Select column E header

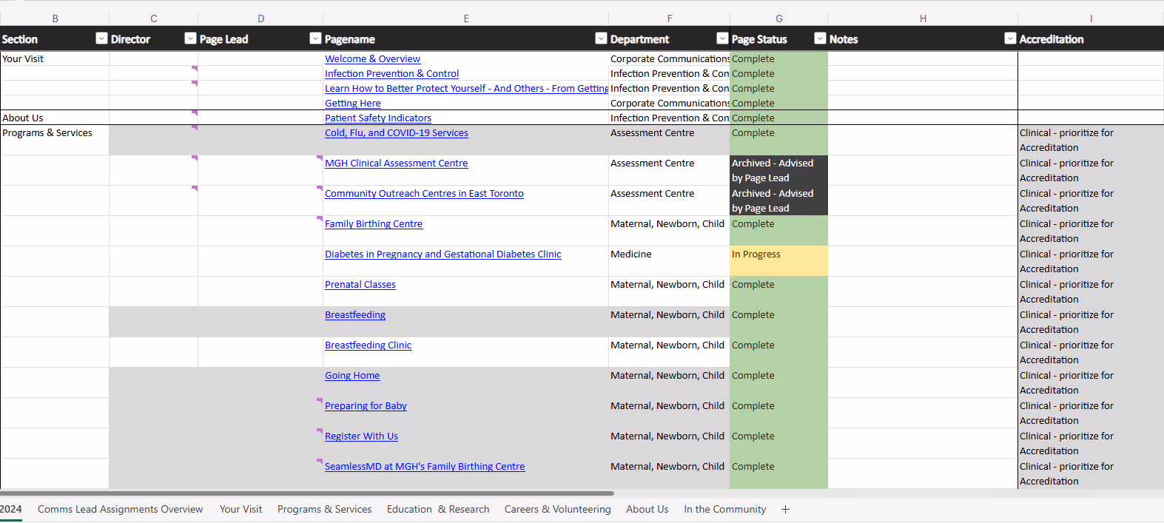(x=466, y=18)
